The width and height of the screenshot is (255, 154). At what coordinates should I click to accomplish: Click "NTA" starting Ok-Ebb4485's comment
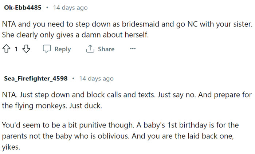(x=9, y=25)
